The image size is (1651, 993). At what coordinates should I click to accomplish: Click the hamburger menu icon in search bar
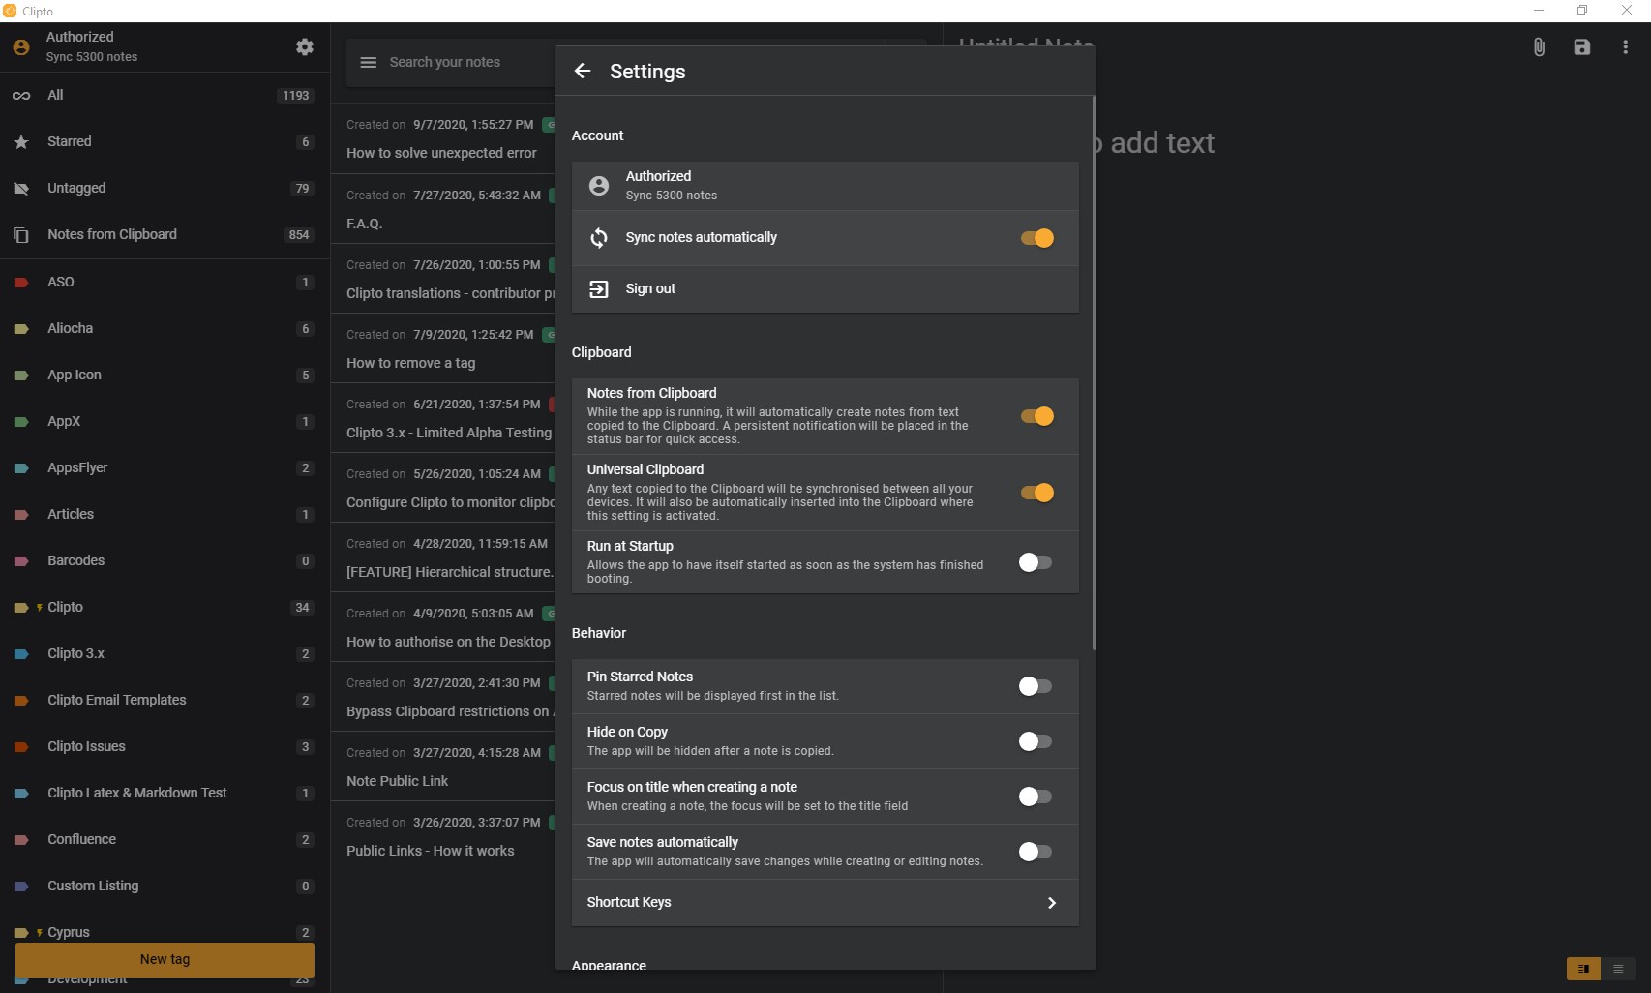coord(368,62)
